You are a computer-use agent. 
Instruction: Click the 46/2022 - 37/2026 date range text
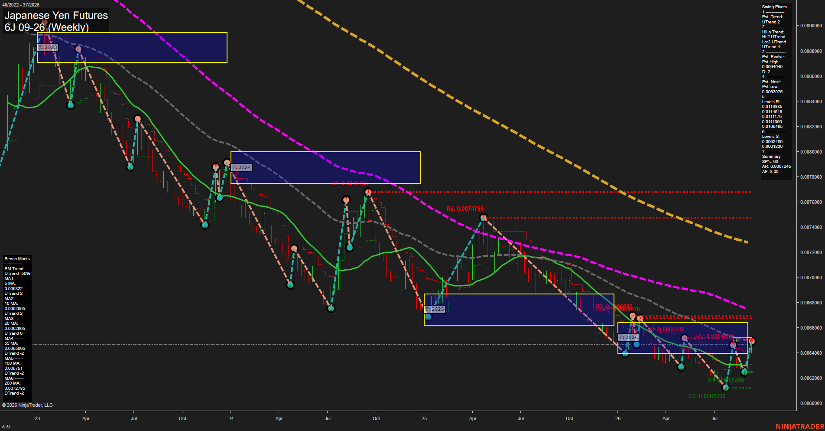[21, 5]
